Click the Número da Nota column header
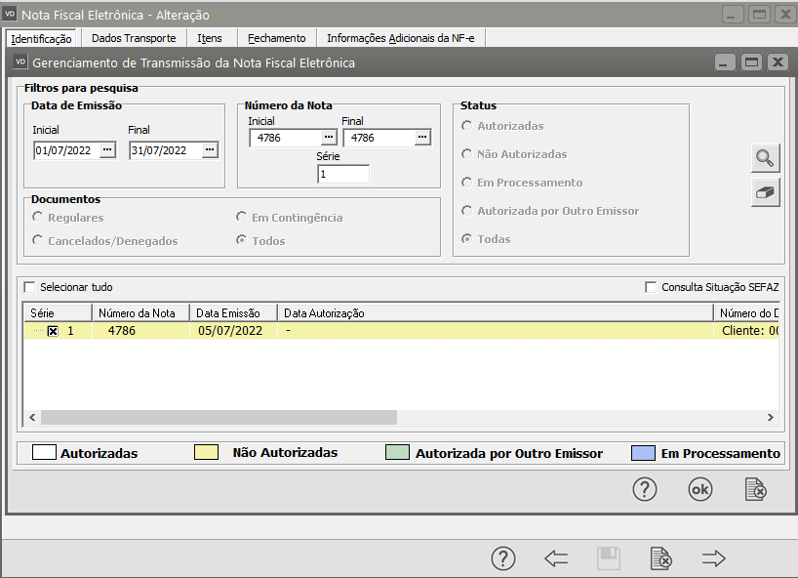The height and width of the screenshot is (578, 798). (x=137, y=313)
